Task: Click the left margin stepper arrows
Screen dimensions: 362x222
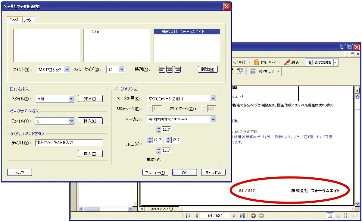Action: (x=149, y=140)
